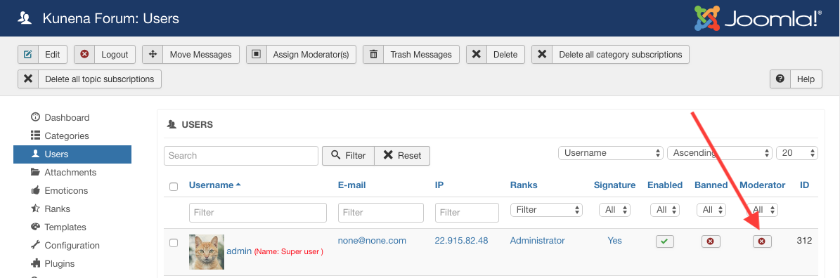
Task: Click the Move Messages button
Action: 190,54
